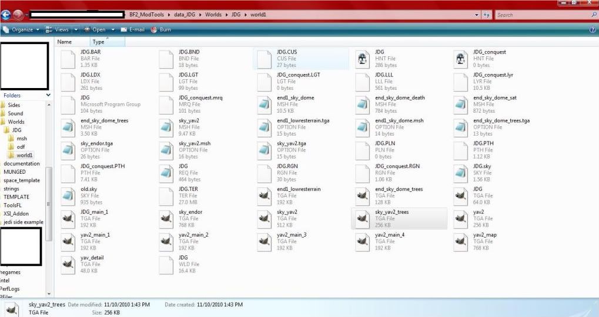Image resolution: width=599 pixels, height=317 pixels.
Task: Select the end_sky_dome_death MSH file icon
Action: [x=362, y=105]
